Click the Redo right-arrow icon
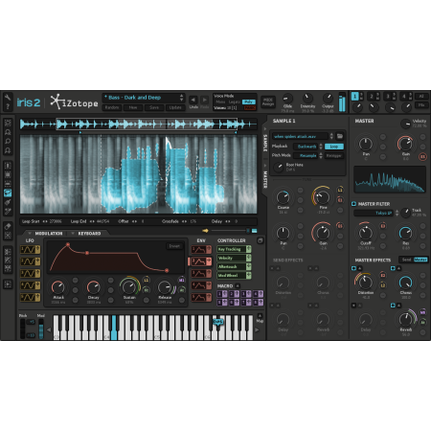The height and width of the screenshot is (431, 431). click(x=204, y=100)
